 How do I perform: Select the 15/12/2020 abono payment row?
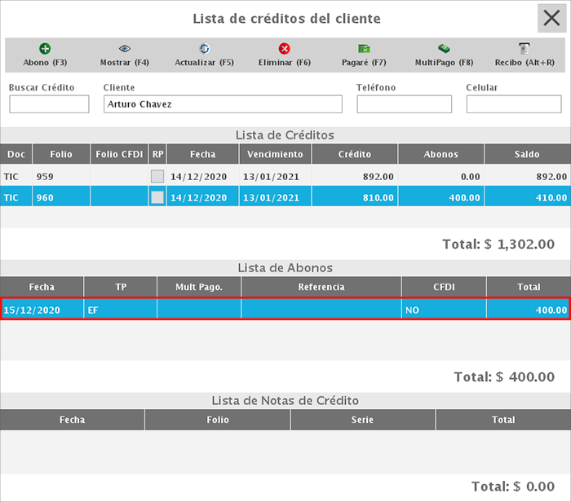click(x=285, y=310)
